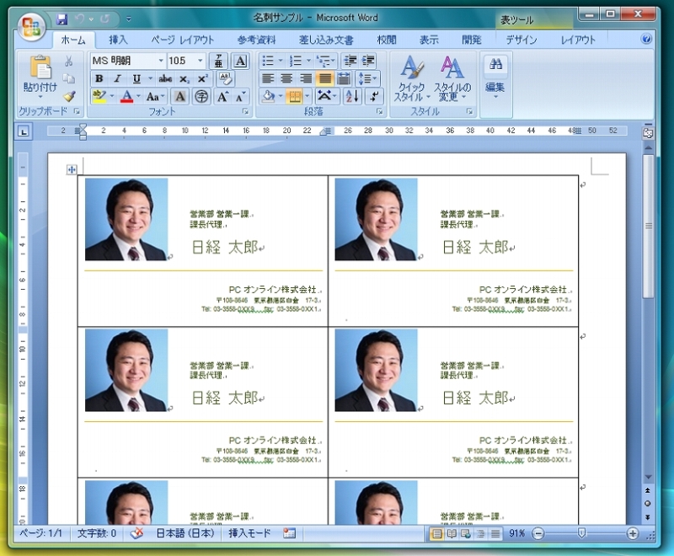This screenshot has height=556, width=674.
Task: Click the zoom slider handle
Action: click(582, 533)
